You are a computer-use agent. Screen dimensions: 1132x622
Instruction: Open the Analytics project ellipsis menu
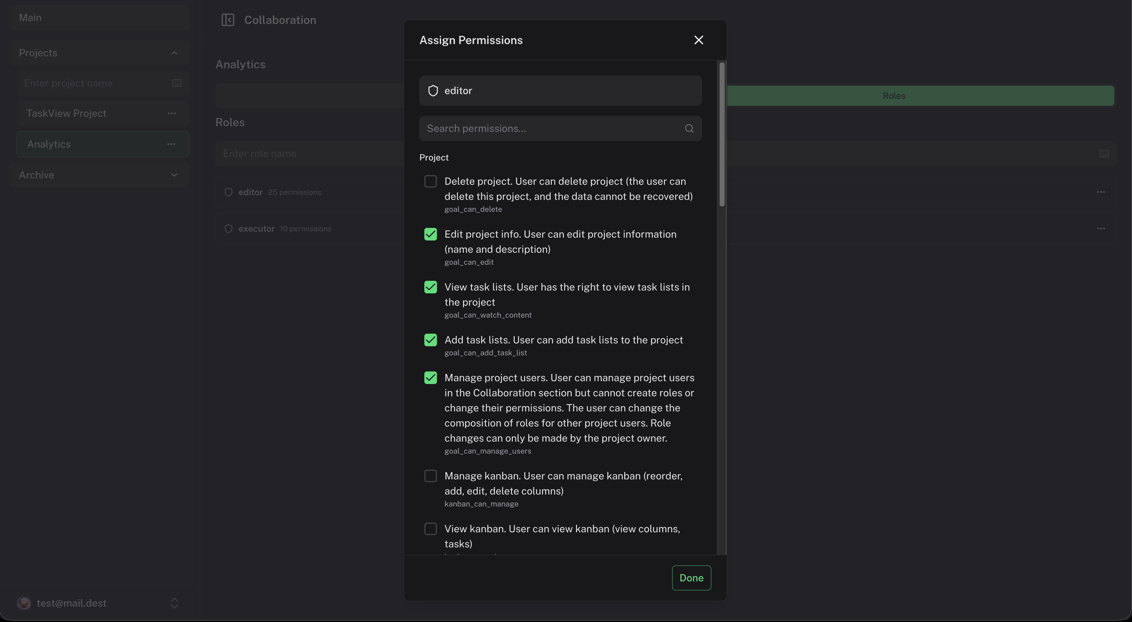pos(171,144)
